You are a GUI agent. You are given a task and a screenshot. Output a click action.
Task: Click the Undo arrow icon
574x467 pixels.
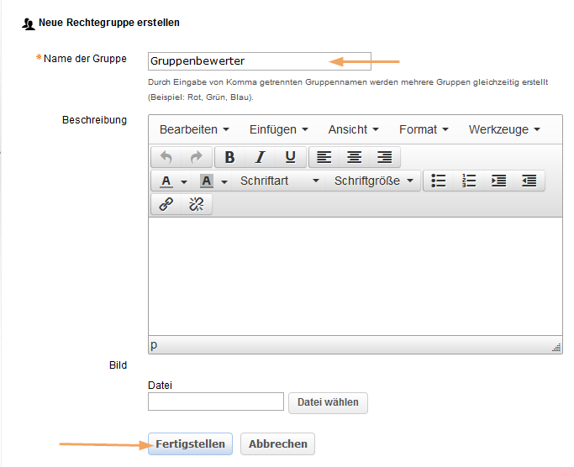[166, 157]
